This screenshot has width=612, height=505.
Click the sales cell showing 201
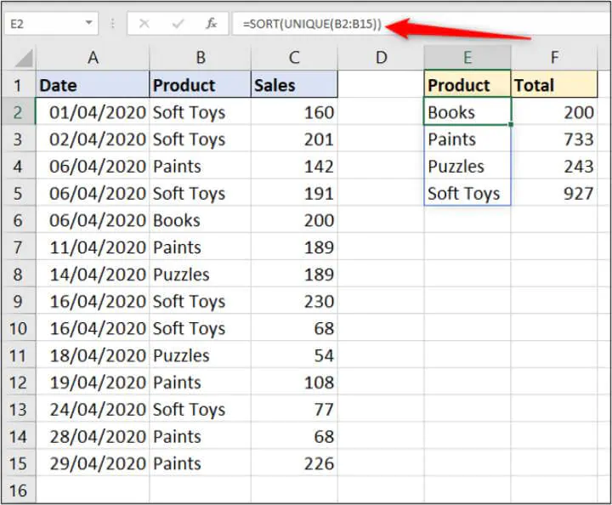pos(294,139)
